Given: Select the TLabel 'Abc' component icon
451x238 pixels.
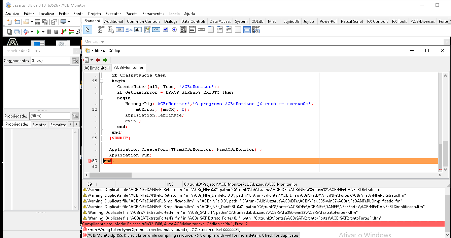Looking at the screenshot, I should (x=129, y=30).
